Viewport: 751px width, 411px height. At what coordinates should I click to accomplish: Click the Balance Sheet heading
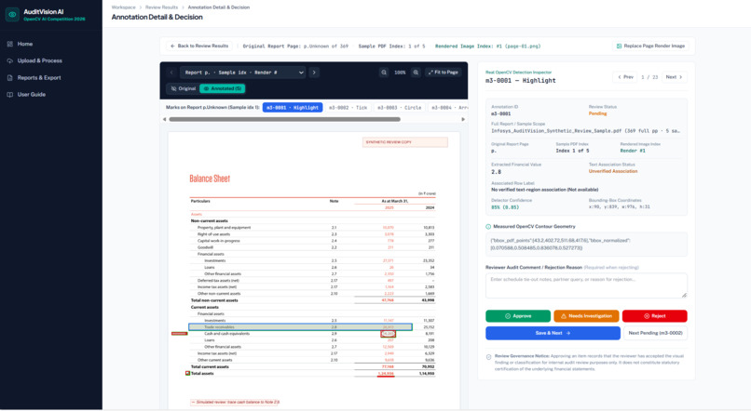point(210,179)
